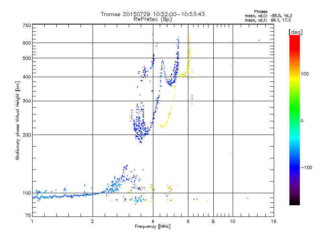Image resolution: width=322 pixels, height=241 pixels.
Task: Click the x-axis tick label '8'
Action: click(213, 221)
